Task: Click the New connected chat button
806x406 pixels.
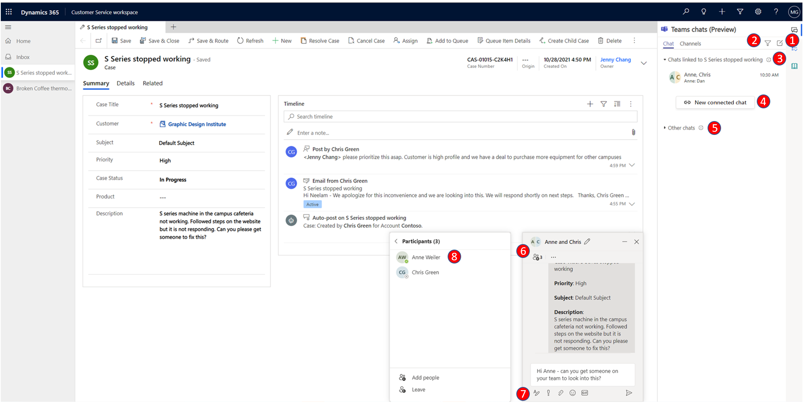Action: click(x=715, y=102)
